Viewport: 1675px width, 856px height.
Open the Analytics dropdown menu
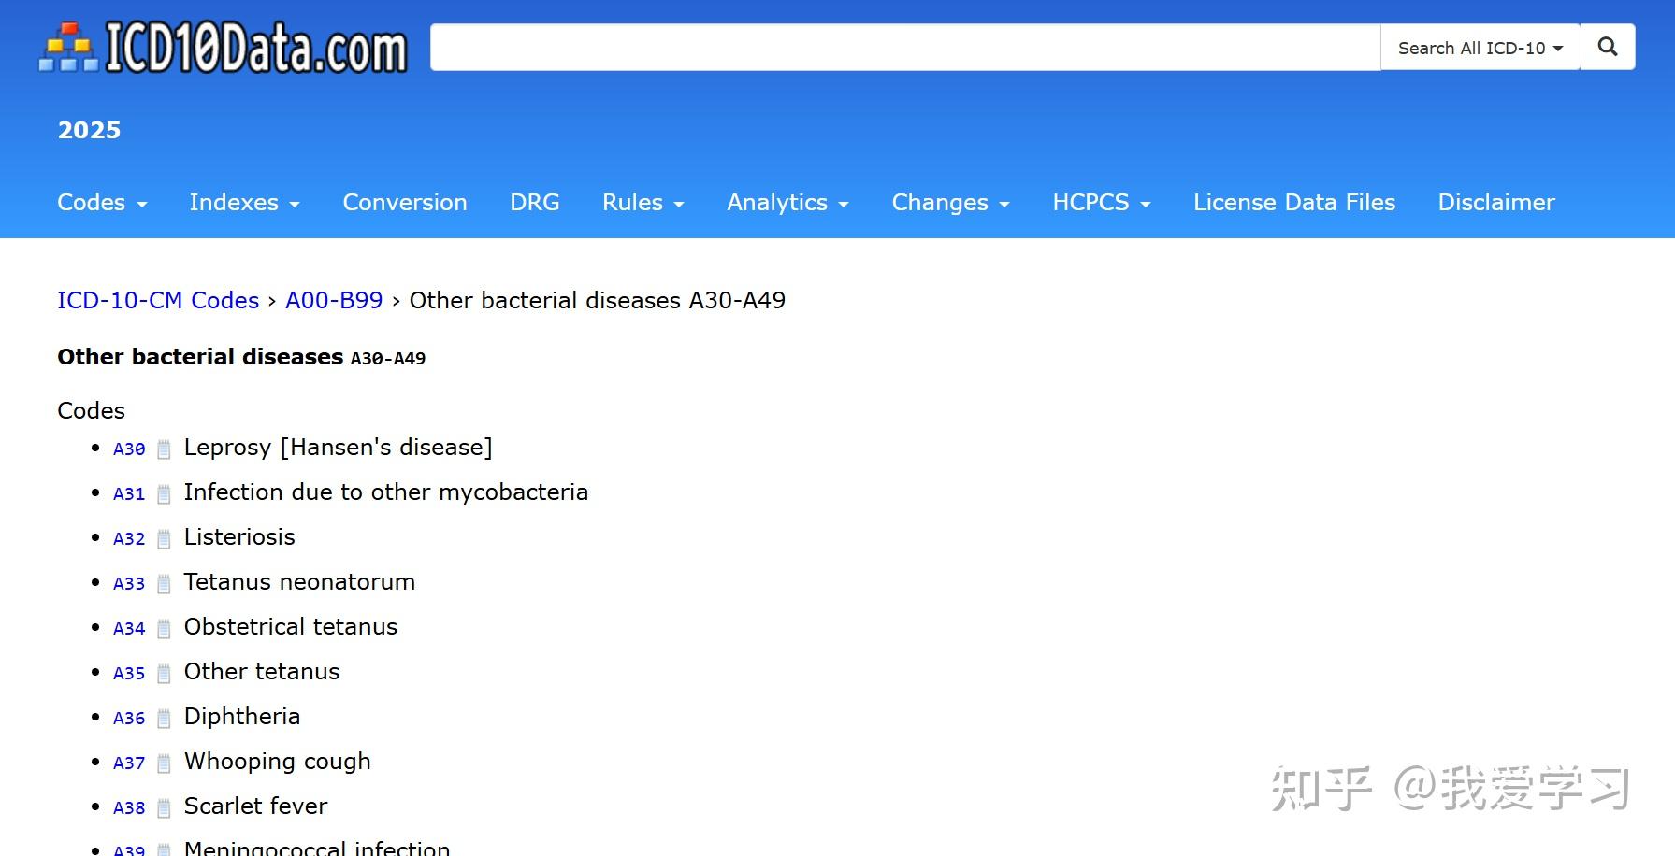(787, 203)
